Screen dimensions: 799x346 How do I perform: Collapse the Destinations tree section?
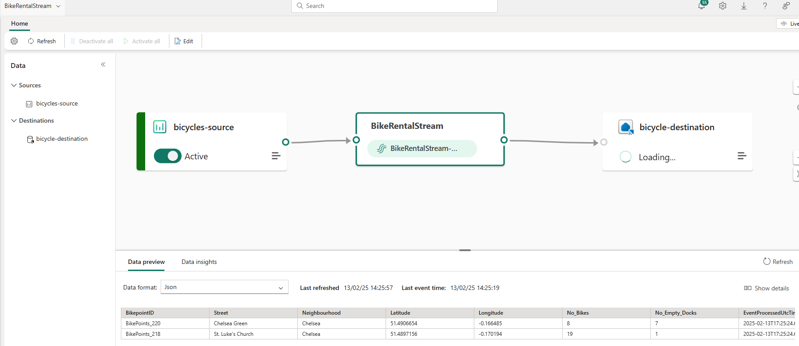(14, 120)
